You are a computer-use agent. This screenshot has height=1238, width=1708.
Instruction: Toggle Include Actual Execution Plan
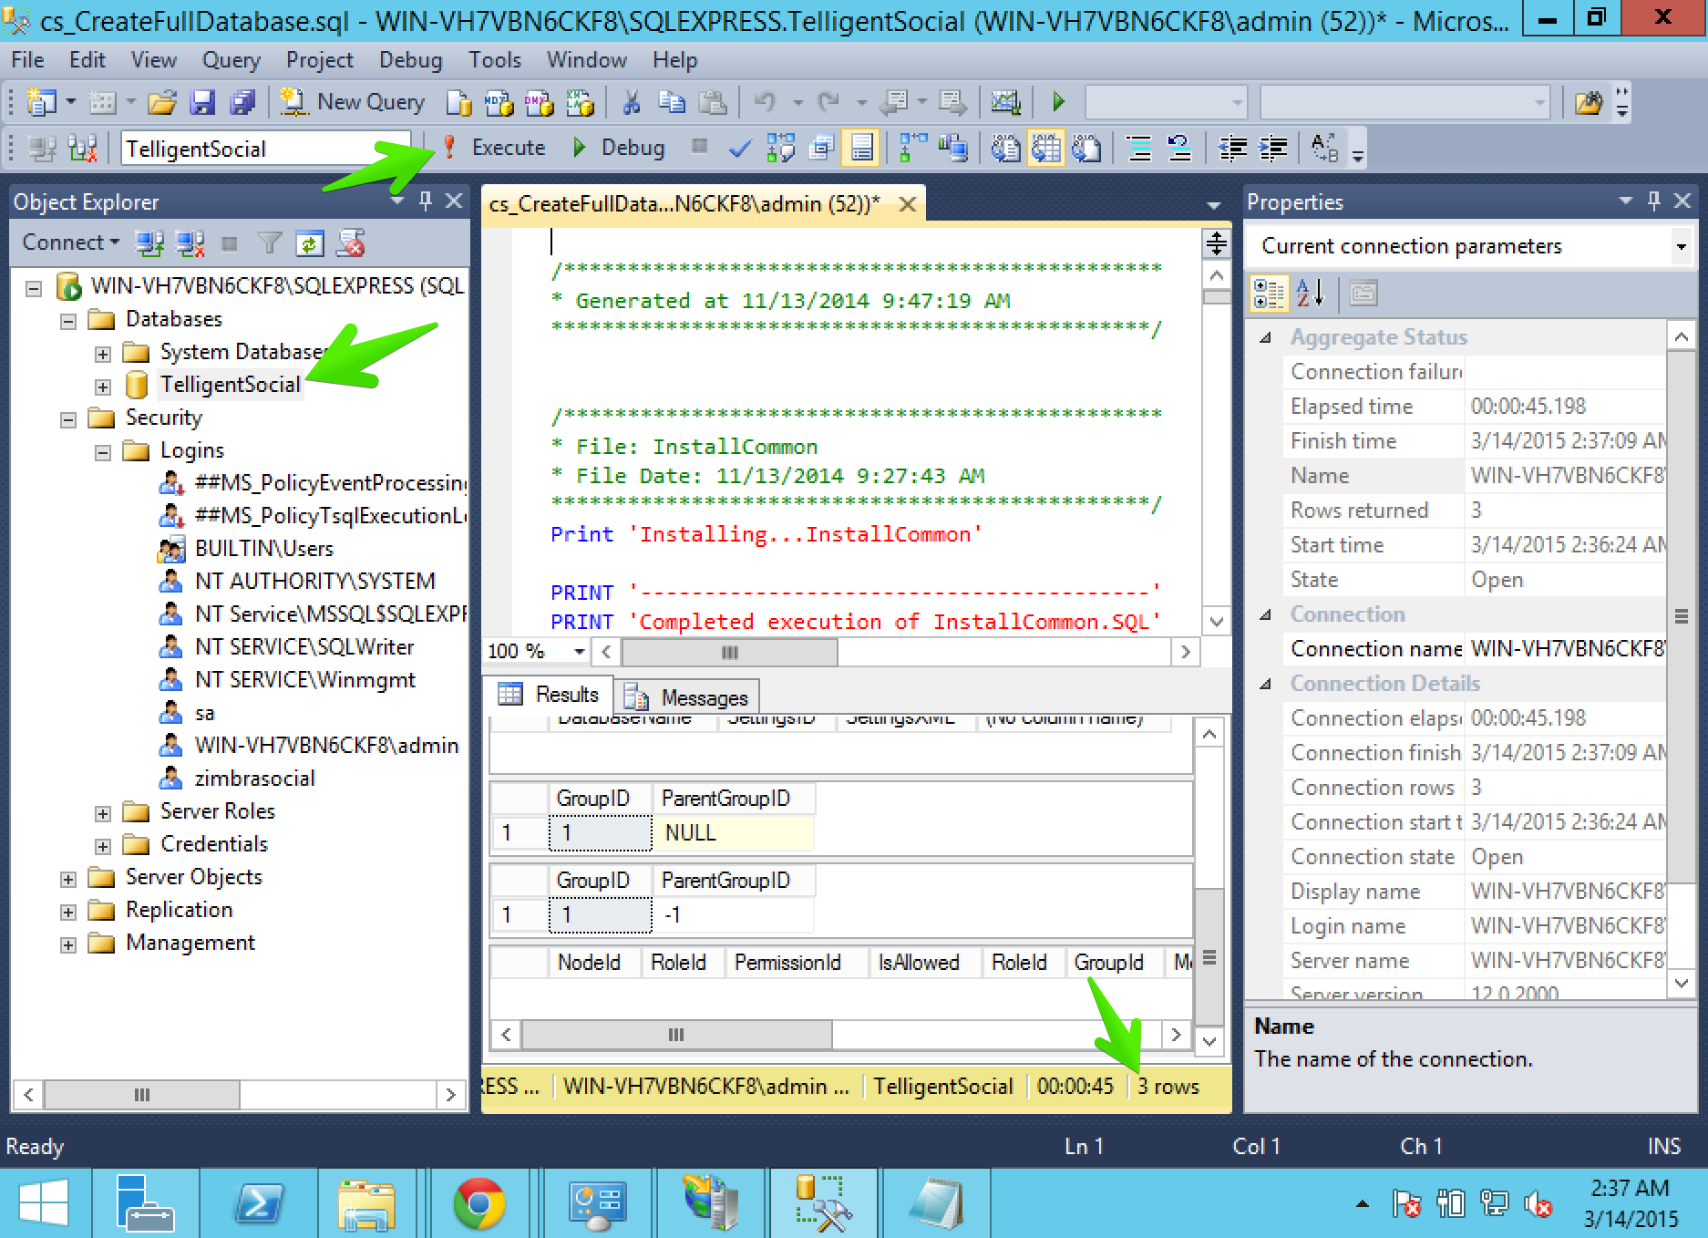pyautogui.click(x=913, y=148)
